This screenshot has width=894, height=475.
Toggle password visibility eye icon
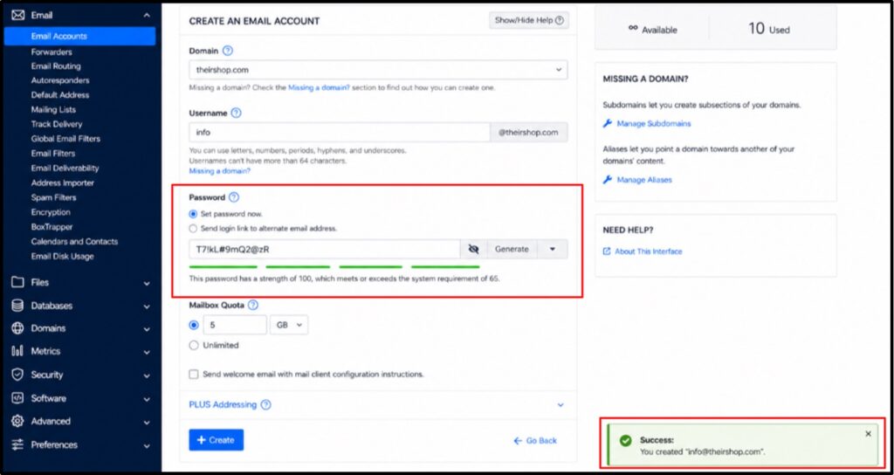coord(473,249)
